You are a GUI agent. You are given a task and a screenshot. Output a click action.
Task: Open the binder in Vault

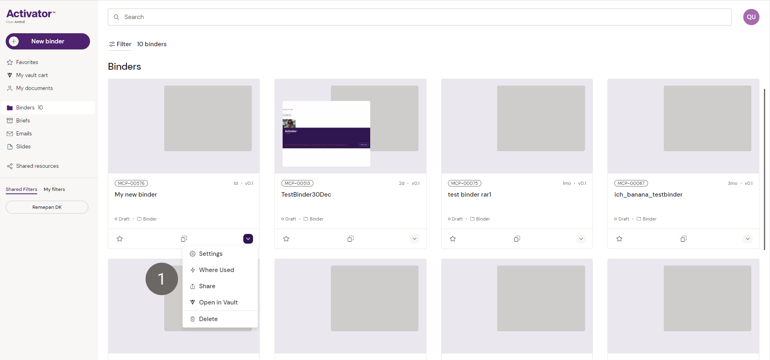pos(218,302)
